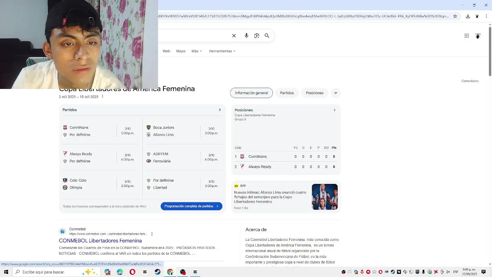Open CONMEBOL Libertadores Femenina link
The image size is (492, 277).
tap(100, 241)
